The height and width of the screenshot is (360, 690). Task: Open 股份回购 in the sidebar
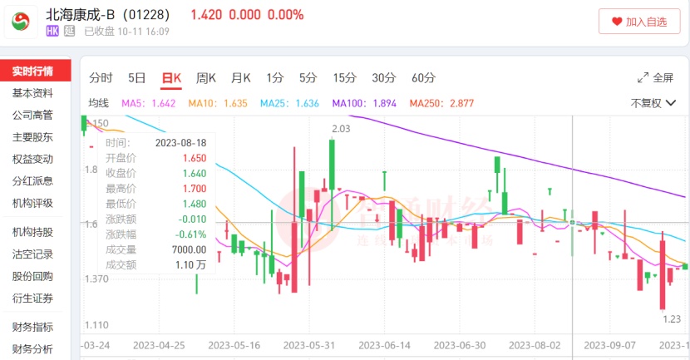(32, 276)
